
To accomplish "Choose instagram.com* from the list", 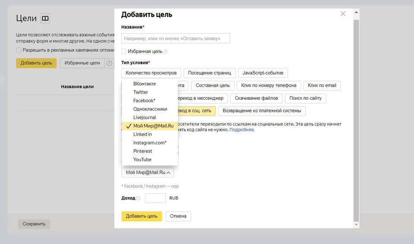I will pyautogui.click(x=150, y=143).
